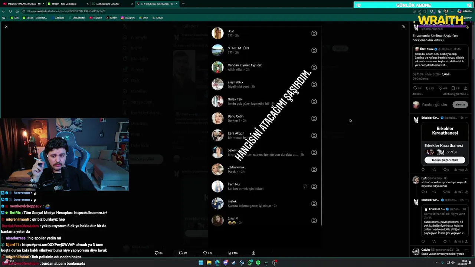Select 'Kusura bakma gecen iyi olsun' message text

(249, 206)
